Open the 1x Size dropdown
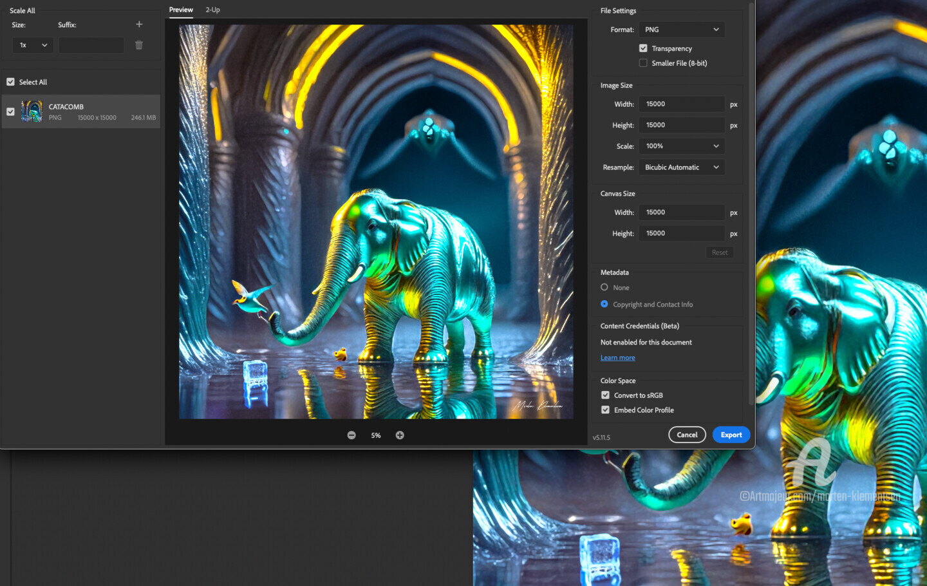 33,45
